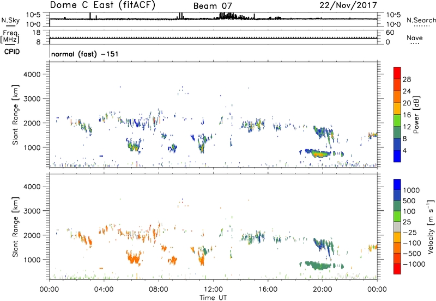This screenshot has width=436, height=301.
Task: Click the "Beam 07" label
Action: tap(213, 6)
